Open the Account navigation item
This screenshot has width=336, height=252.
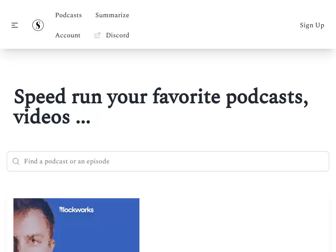coord(68,35)
